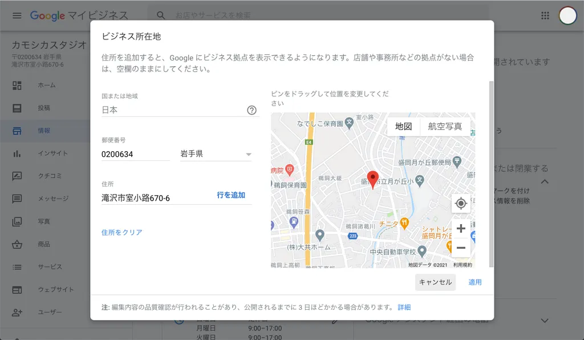Image resolution: width=584 pixels, height=340 pixels.
Task: Select ホーム in the sidebar
Action: tap(47, 85)
